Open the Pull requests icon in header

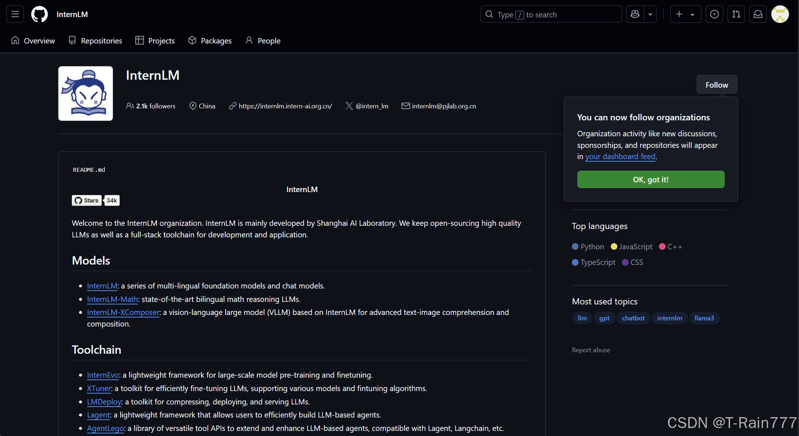736,14
